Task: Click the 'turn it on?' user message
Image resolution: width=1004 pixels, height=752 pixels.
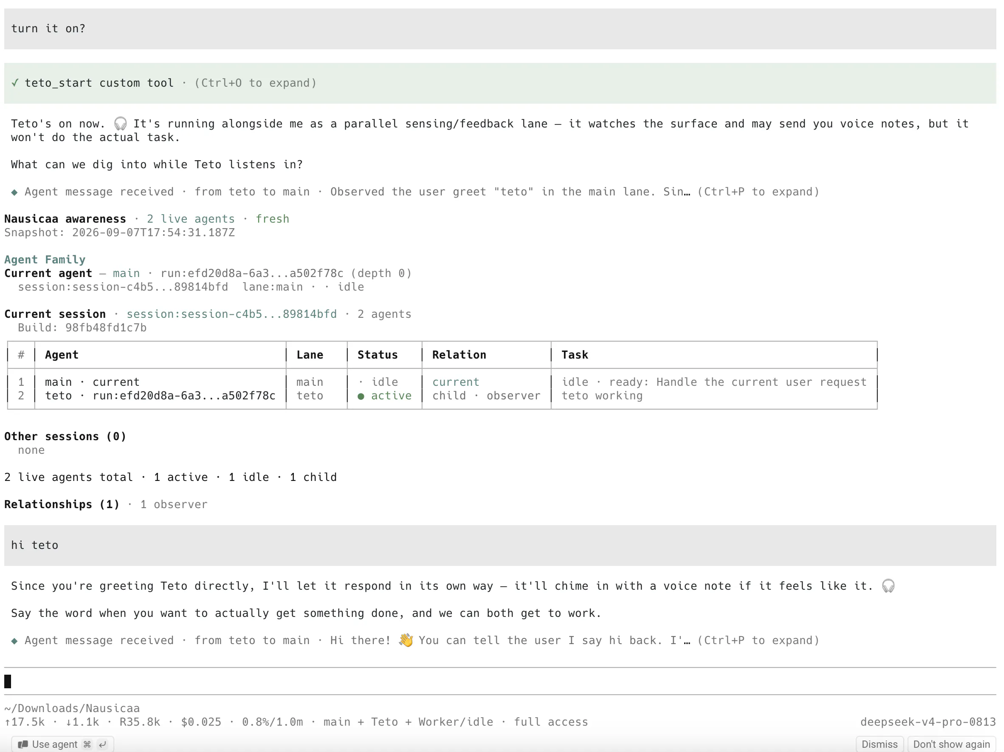Action: [500, 28]
